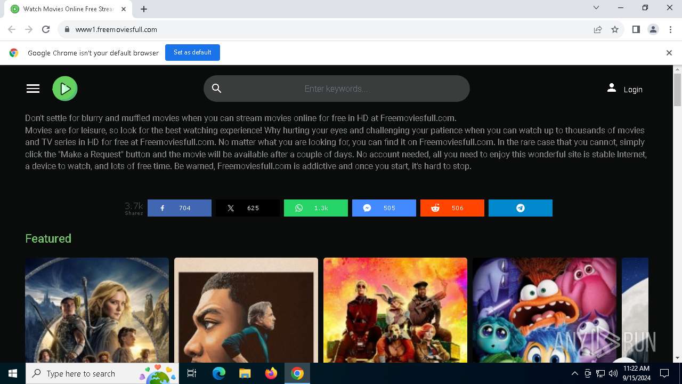
Task: Open the network status tray icon
Action: tap(600, 373)
